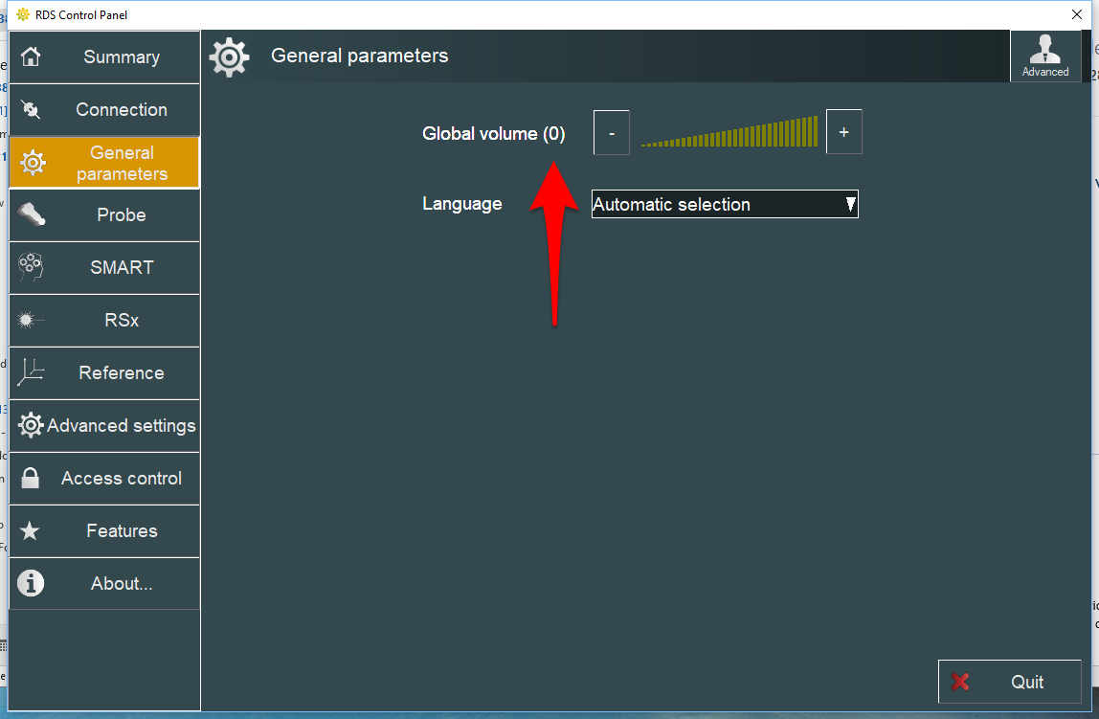Click the home icon beside Summary
Viewport: 1099px width, 719px height.
(31, 56)
